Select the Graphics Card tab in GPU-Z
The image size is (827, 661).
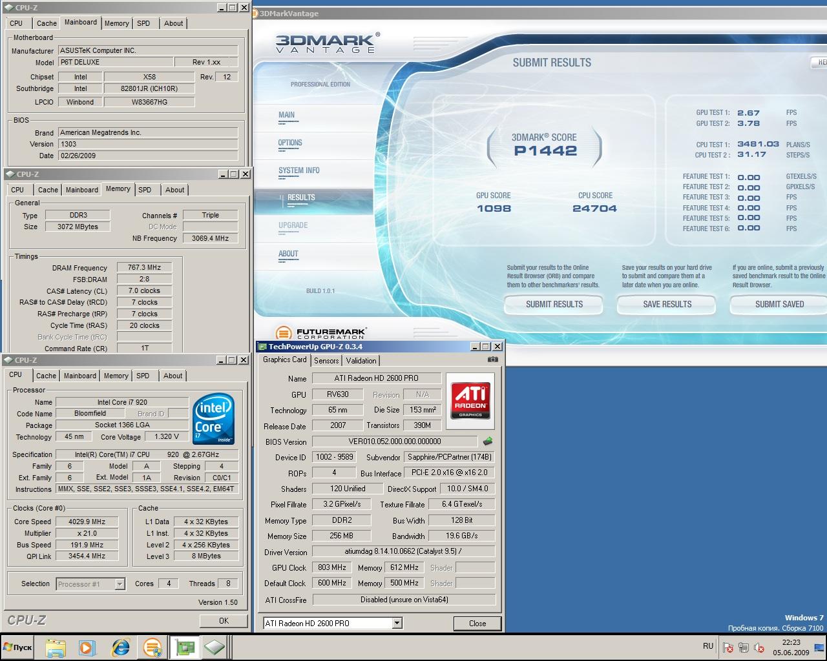point(284,360)
